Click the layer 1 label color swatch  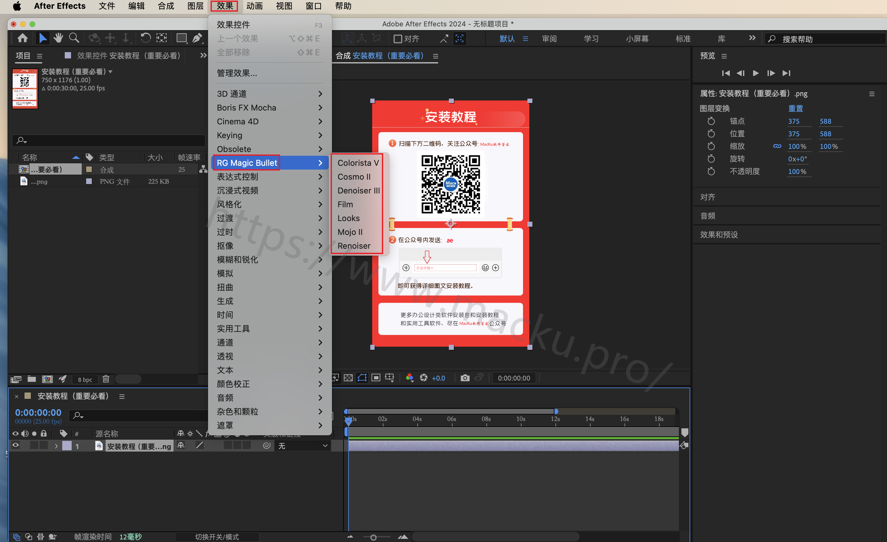click(67, 446)
